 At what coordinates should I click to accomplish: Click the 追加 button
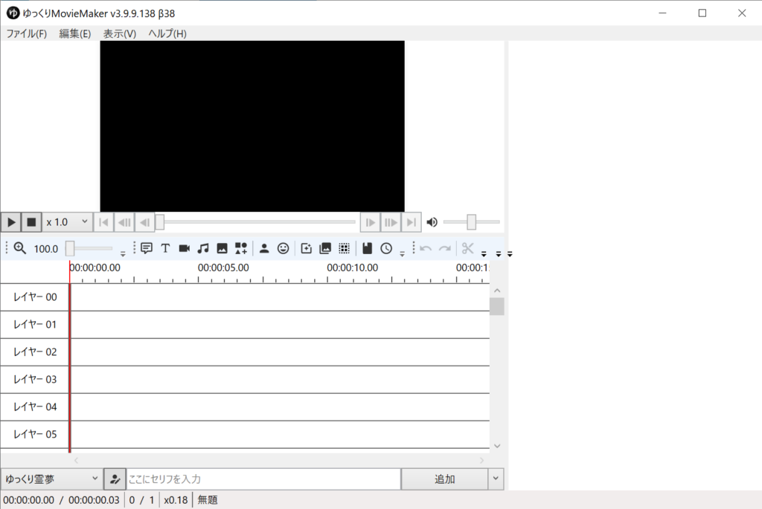(x=445, y=479)
